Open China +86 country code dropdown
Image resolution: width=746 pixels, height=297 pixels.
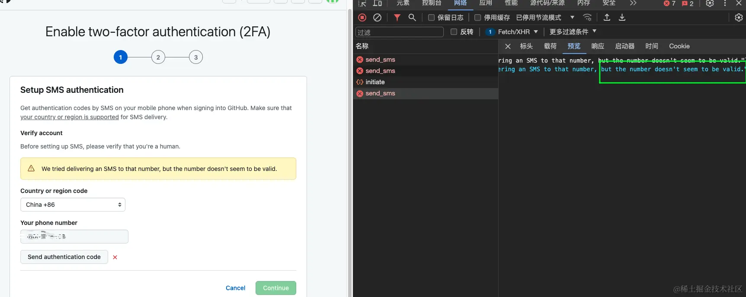pyautogui.click(x=73, y=205)
